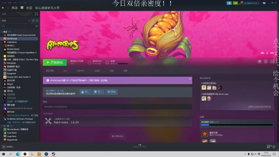Select Card Shark in the library

point(12,133)
